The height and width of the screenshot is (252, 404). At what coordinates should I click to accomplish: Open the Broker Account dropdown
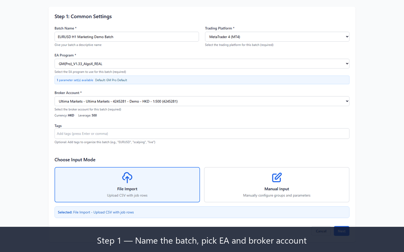[202, 101]
